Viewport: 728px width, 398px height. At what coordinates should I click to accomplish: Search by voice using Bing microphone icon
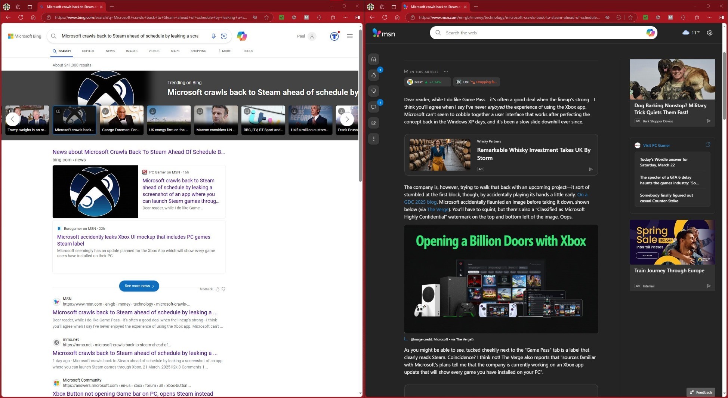coord(213,36)
